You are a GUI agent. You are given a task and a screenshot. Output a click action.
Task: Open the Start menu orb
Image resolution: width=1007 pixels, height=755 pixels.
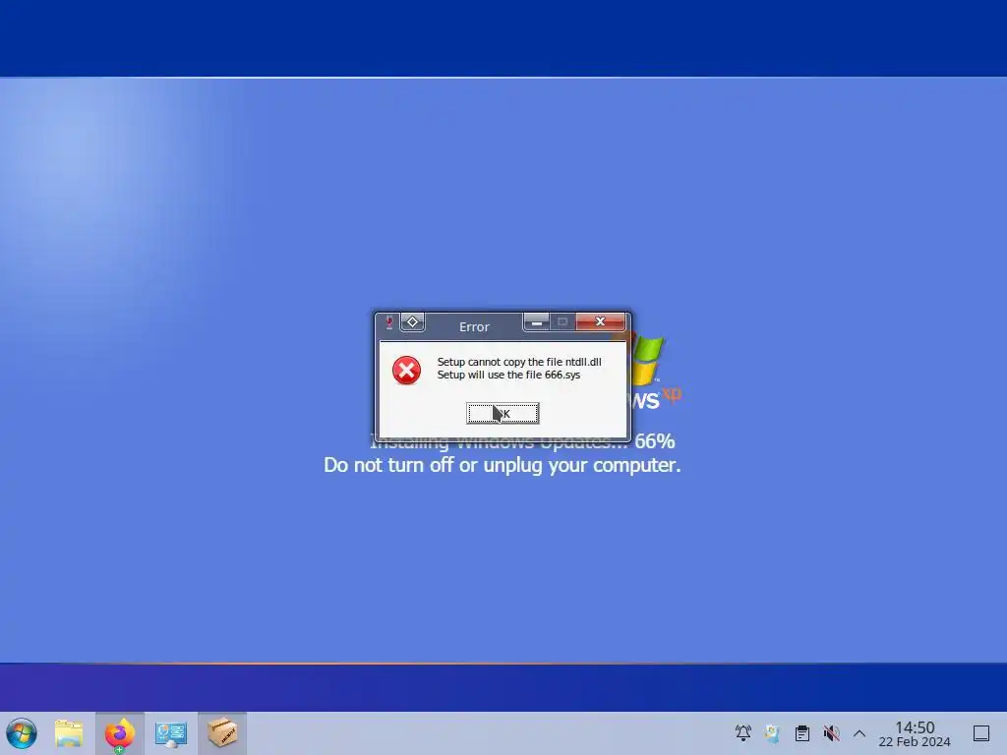22,733
